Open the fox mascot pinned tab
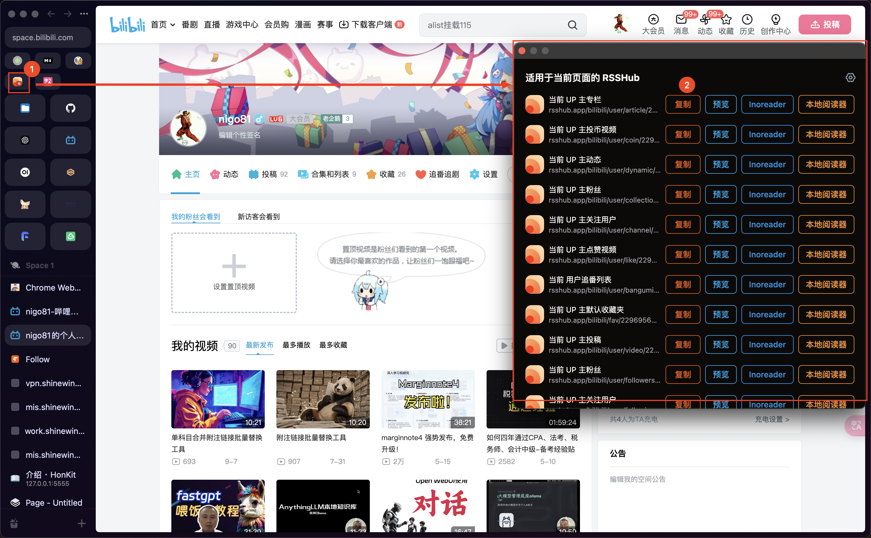Image resolution: width=871 pixels, height=538 pixels. pos(25,204)
